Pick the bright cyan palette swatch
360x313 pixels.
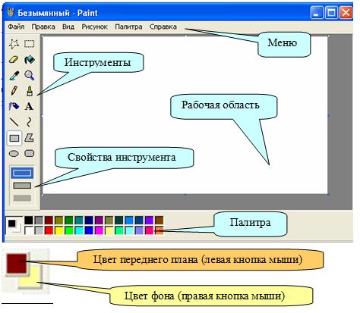pos(79,230)
